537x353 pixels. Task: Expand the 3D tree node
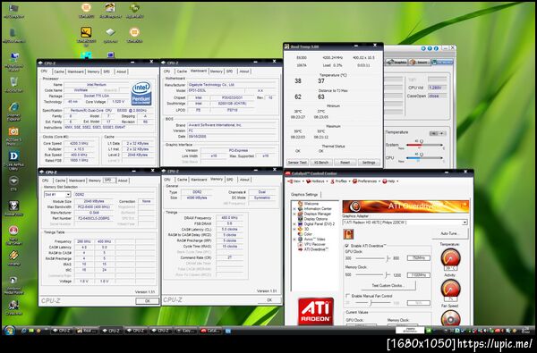[294, 229]
